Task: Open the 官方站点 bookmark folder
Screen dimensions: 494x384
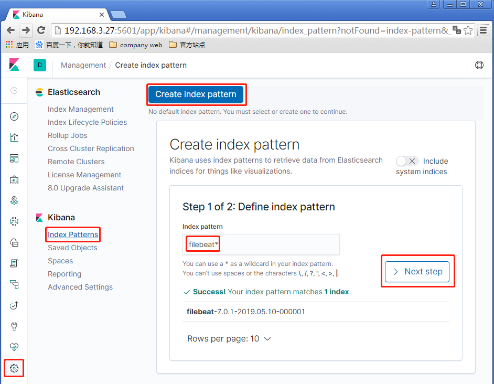Action: (187, 45)
